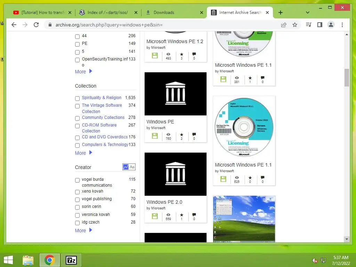
Task: Open Chrome three-dot menu
Action: pos(342,25)
